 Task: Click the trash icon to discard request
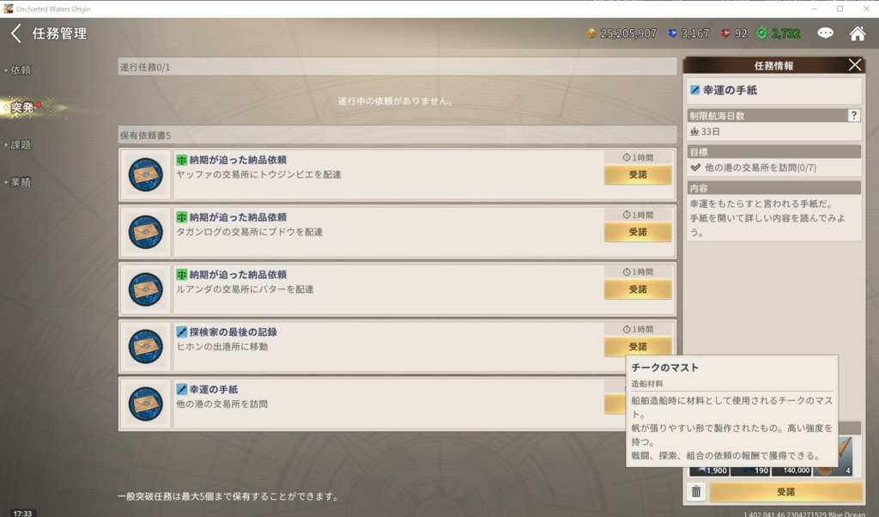click(696, 492)
